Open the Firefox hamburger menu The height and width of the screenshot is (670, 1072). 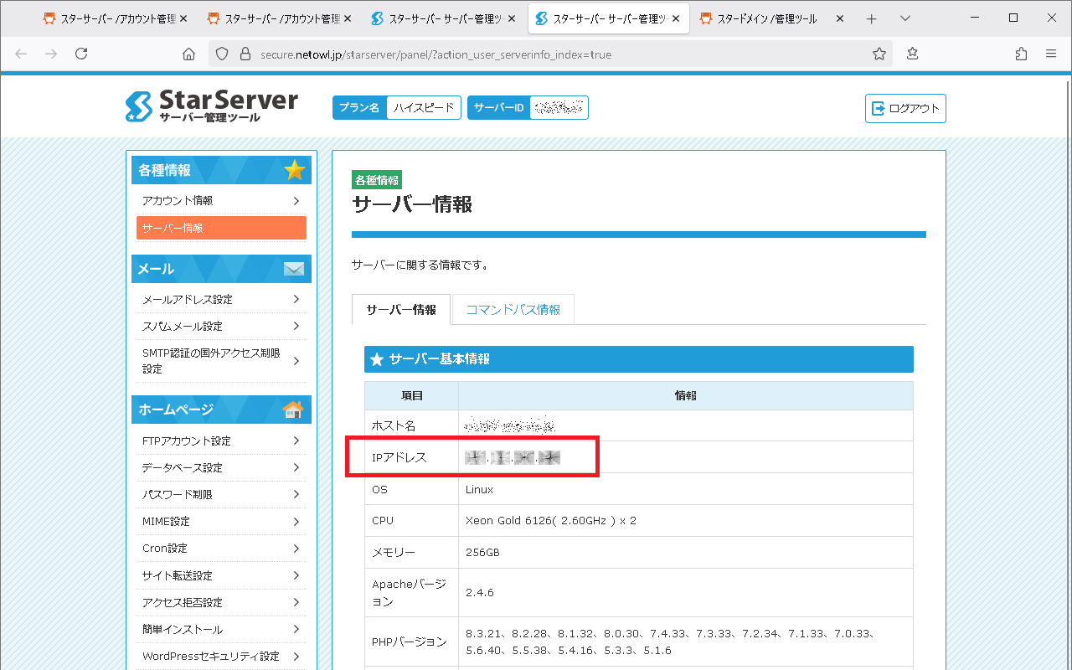[x=1051, y=54]
